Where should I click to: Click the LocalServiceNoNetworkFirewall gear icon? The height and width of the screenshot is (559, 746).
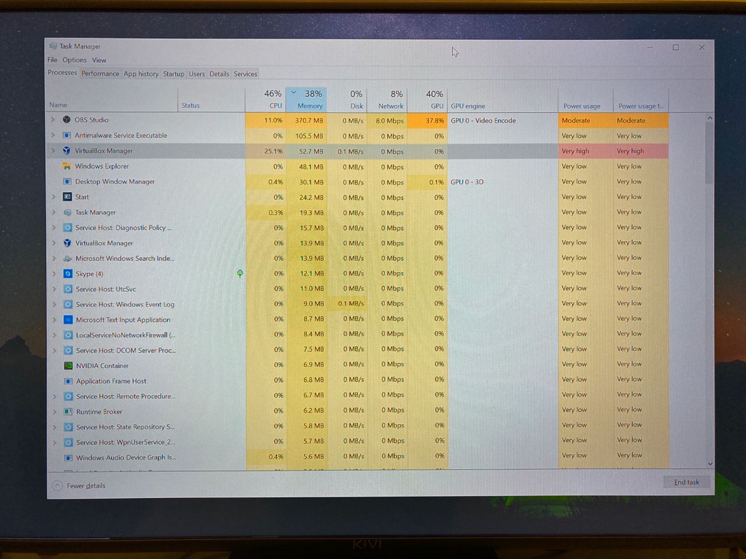68,335
